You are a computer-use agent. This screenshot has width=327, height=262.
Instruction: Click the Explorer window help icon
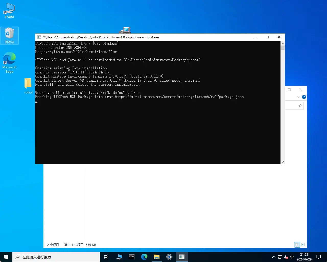[304, 97]
